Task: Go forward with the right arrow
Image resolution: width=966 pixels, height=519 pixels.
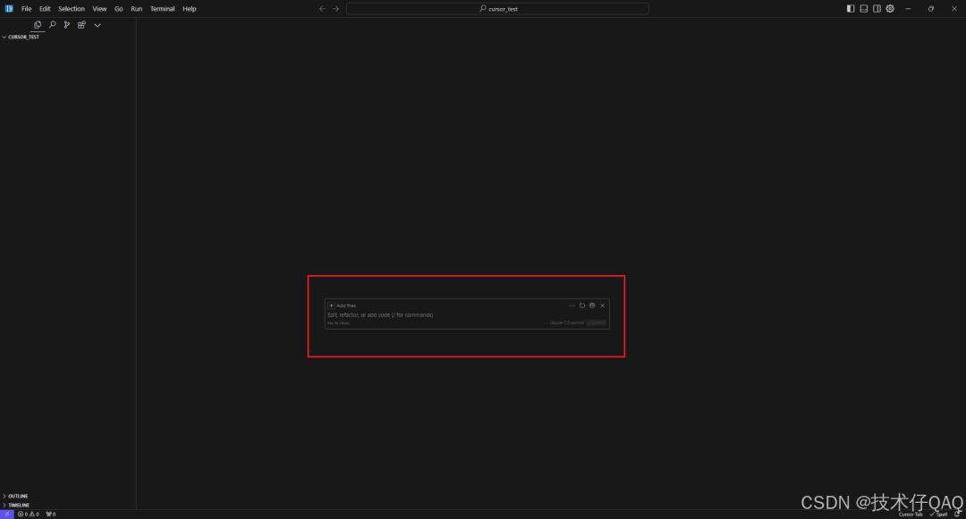Action: click(335, 9)
